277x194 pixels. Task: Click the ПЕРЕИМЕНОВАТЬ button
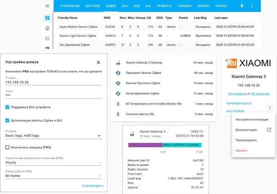click(239, 104)
